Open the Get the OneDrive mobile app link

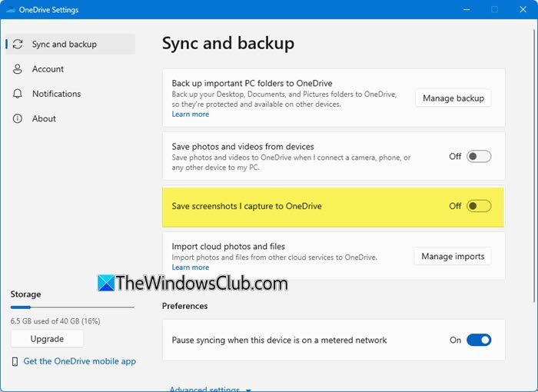click(80, 361)
